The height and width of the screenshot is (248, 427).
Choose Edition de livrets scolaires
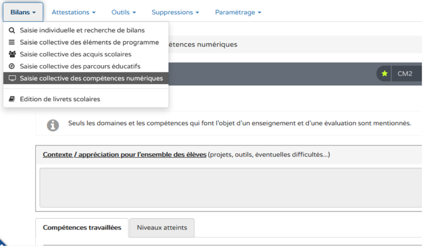tap(60, 99)
